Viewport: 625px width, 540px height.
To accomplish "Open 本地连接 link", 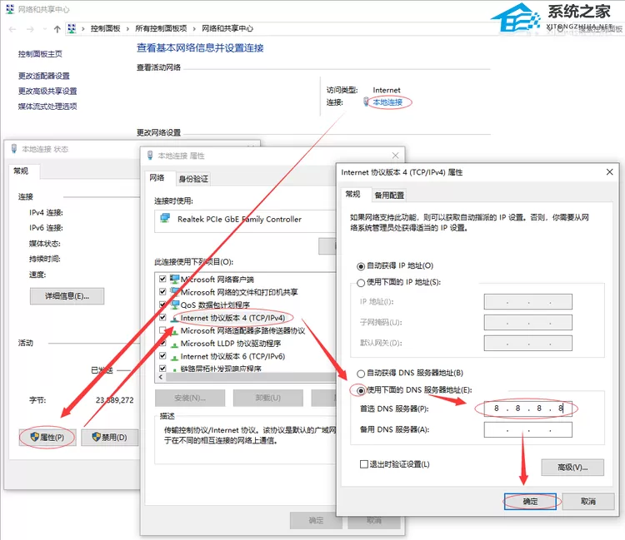I will coord(387,102).
